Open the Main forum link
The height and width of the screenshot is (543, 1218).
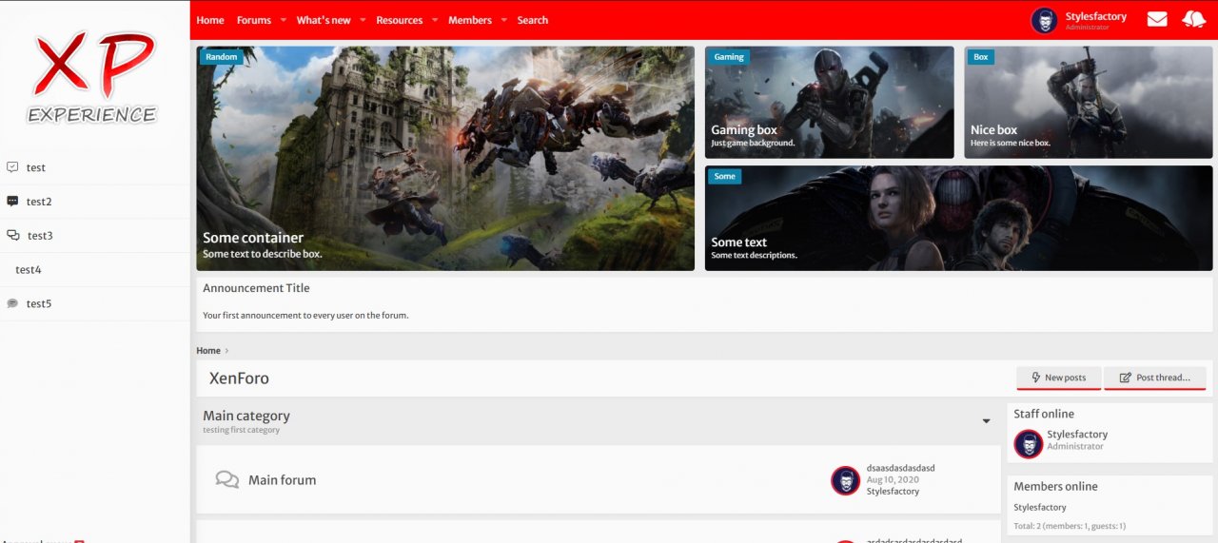pos(282,480)
